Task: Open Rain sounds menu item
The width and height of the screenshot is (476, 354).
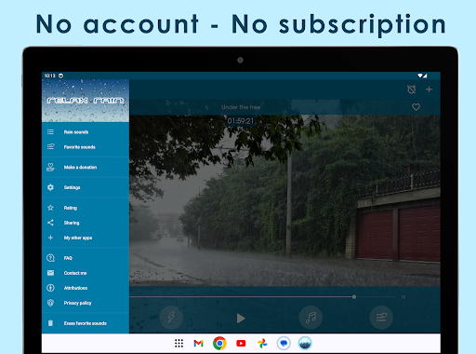Action: pyautogui.click(x=86, y=132)
